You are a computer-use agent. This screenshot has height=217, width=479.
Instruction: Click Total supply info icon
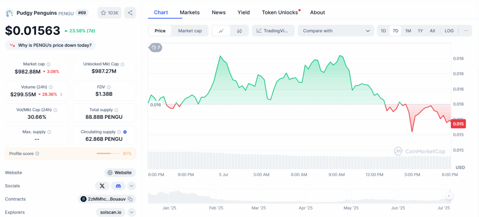(x=117, y=110)
